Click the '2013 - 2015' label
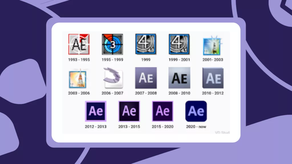The image size is (292, 164). pos(129,127)
